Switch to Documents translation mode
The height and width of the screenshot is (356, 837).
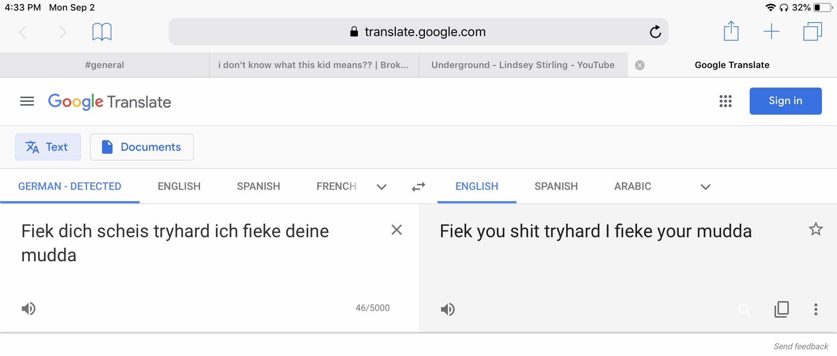coord(142,147)
